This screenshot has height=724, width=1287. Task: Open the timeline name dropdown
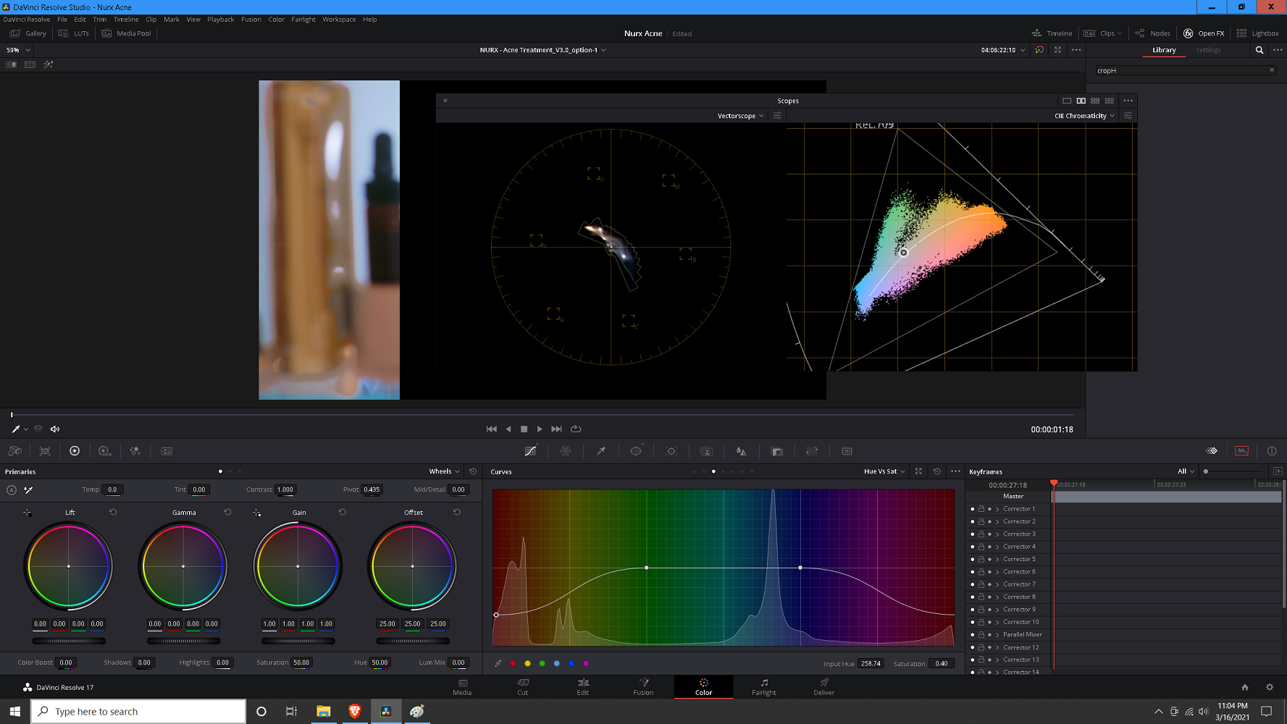point(542,50)
